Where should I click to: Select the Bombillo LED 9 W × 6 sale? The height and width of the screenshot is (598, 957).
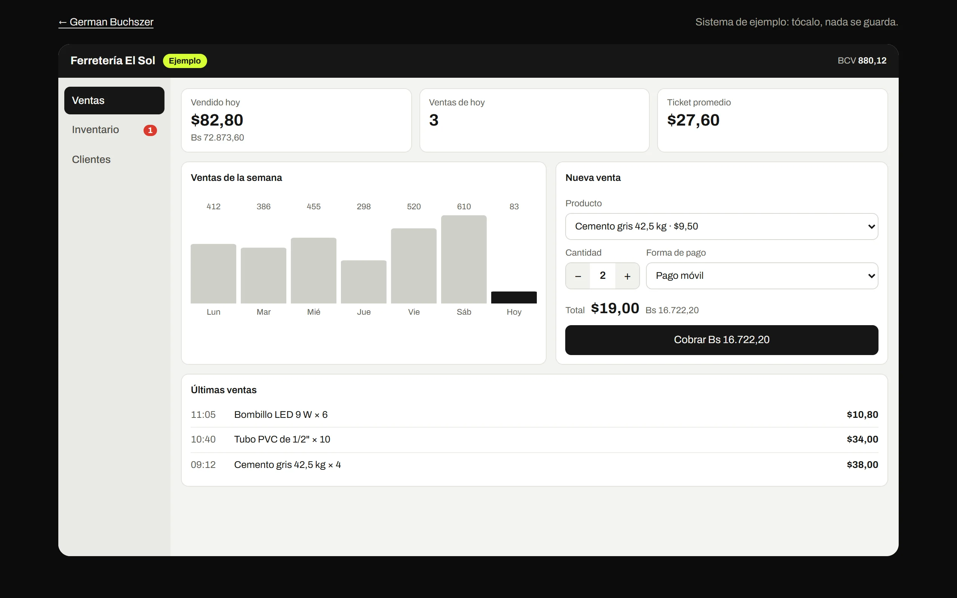click(x=534, y=414)
